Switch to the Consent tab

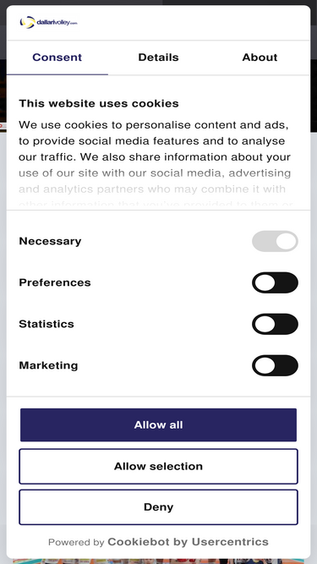click(57, 57)
